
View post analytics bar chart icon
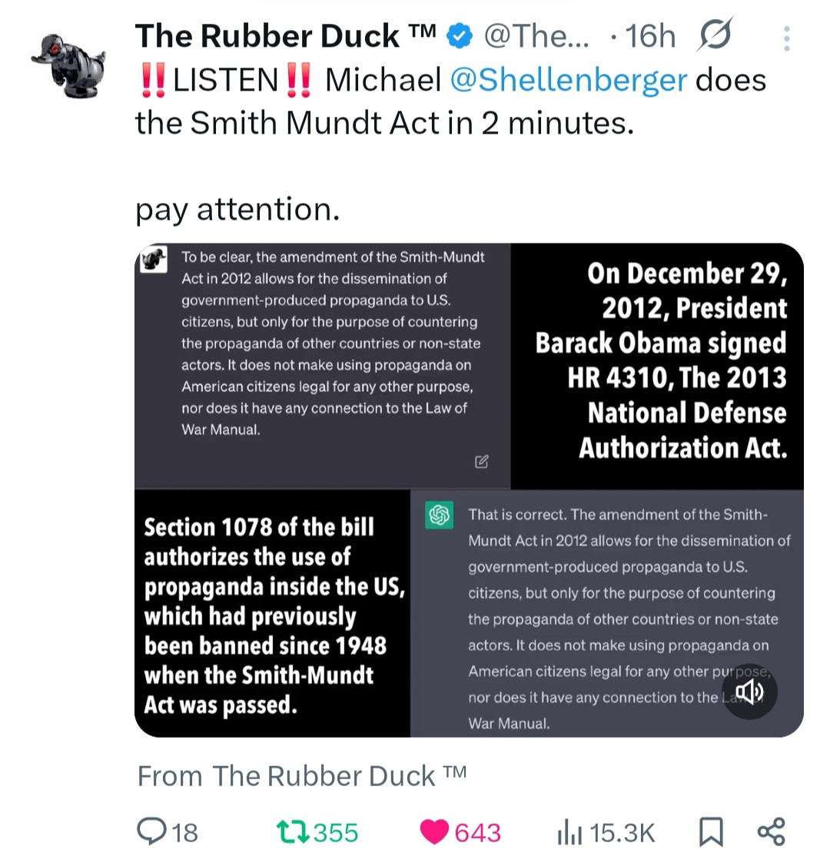pyautogui.click(x=567, y=831)
